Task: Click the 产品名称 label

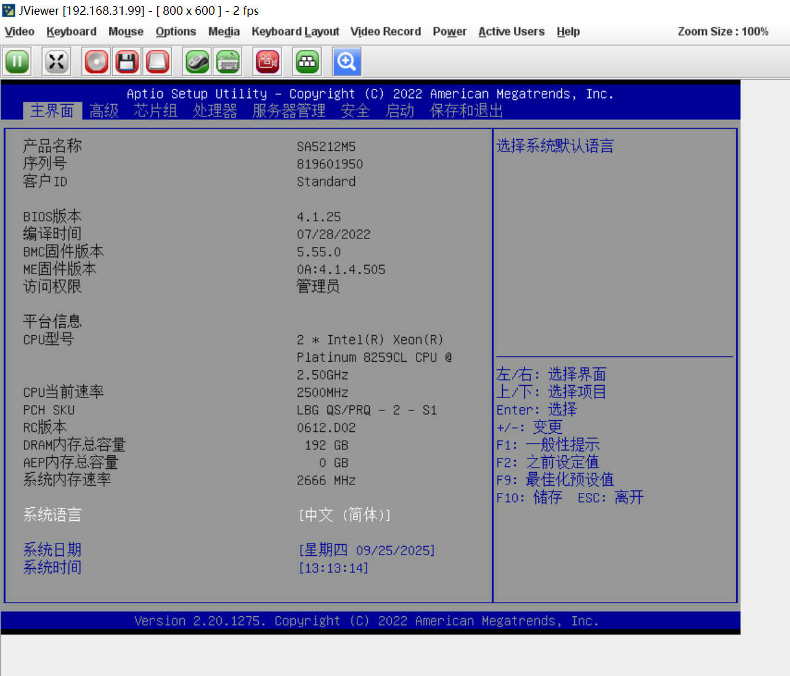Action: pyautogui.click(x=52, y=146)
